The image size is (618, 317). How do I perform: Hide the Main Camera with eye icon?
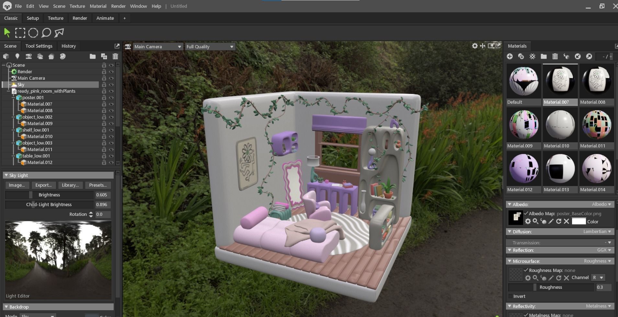pos(111,78)
